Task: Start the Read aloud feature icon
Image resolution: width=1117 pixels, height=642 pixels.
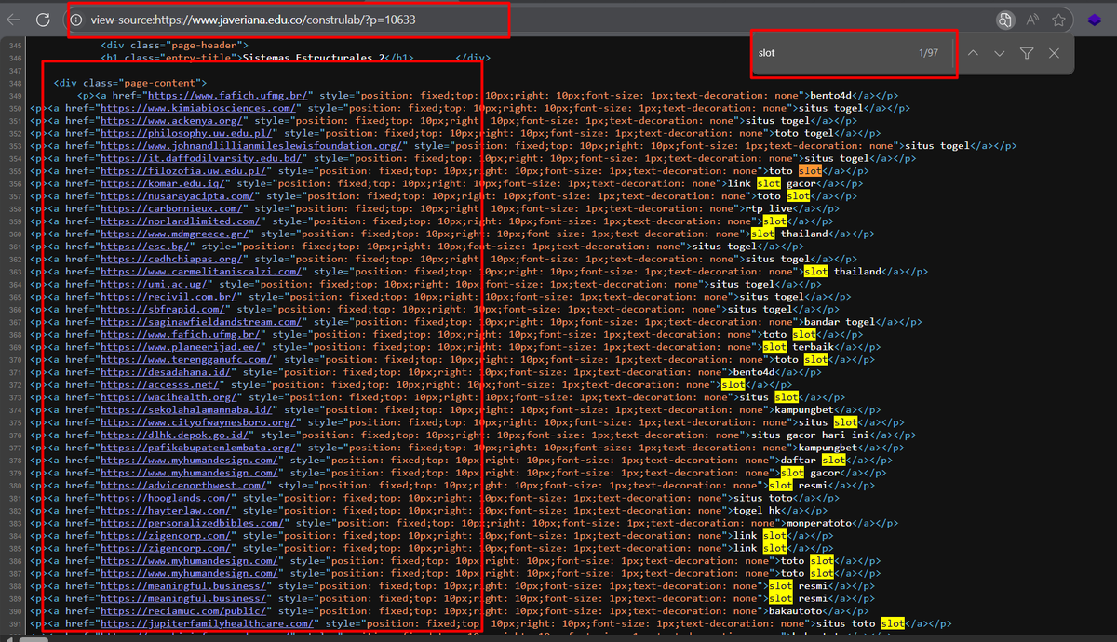Action: tap(1032, 20)
